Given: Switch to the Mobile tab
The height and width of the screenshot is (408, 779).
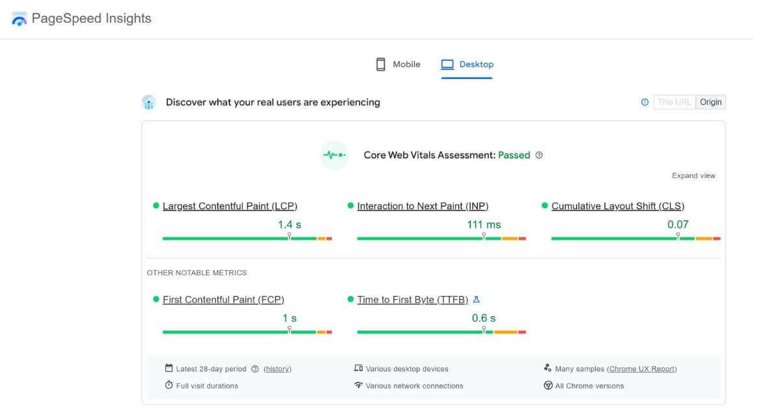Looking at the screenshot, I should click(x=407, y=63).
